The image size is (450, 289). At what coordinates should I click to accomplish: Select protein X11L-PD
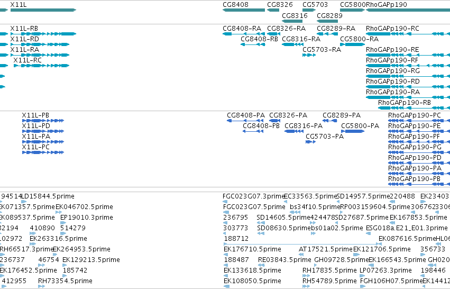pyautogui.click(x=43, y=131)
